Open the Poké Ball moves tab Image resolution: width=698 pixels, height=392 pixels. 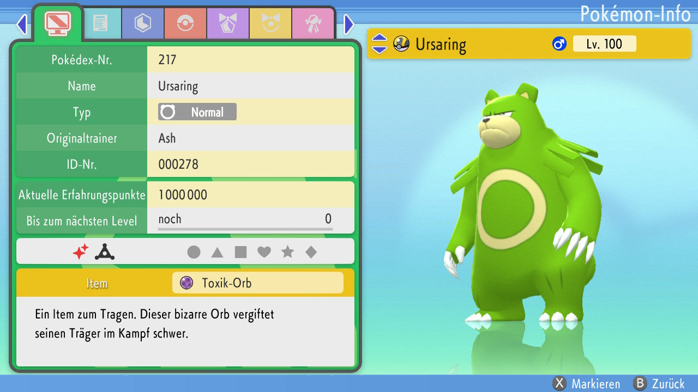[185, 23]
